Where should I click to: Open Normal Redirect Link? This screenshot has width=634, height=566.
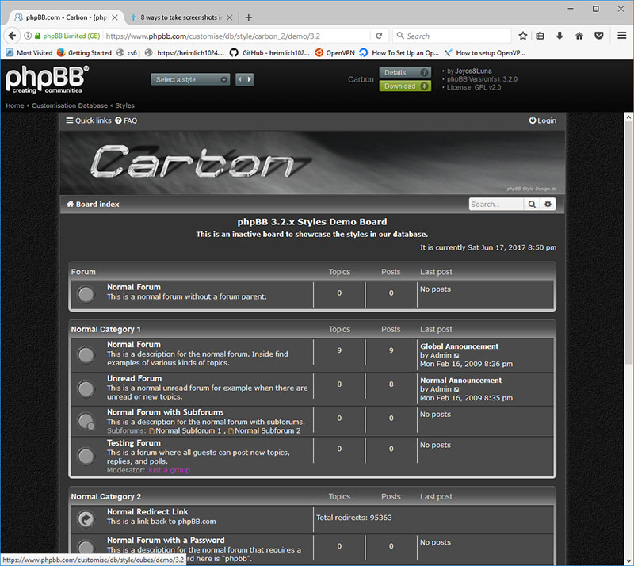coord(147,512)
